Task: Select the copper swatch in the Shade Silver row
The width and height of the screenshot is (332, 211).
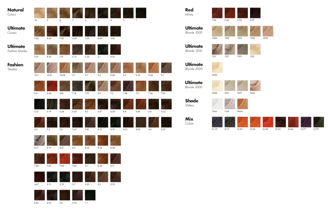Action: pyautogui.click(x=242, y=104)
